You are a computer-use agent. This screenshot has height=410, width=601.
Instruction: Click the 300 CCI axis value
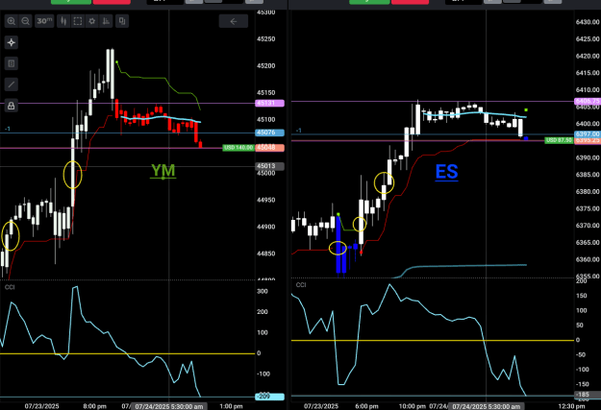[x=263, y=291]
